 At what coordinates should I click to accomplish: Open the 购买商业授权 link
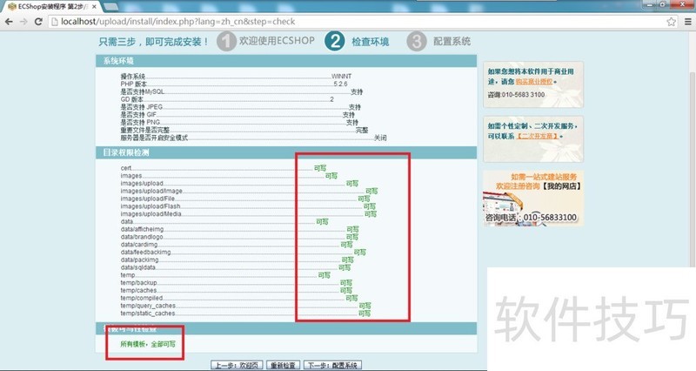pos(534,82)
